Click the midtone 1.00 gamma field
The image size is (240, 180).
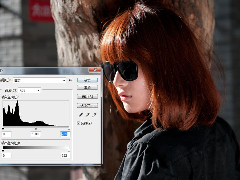pos(36,134)
